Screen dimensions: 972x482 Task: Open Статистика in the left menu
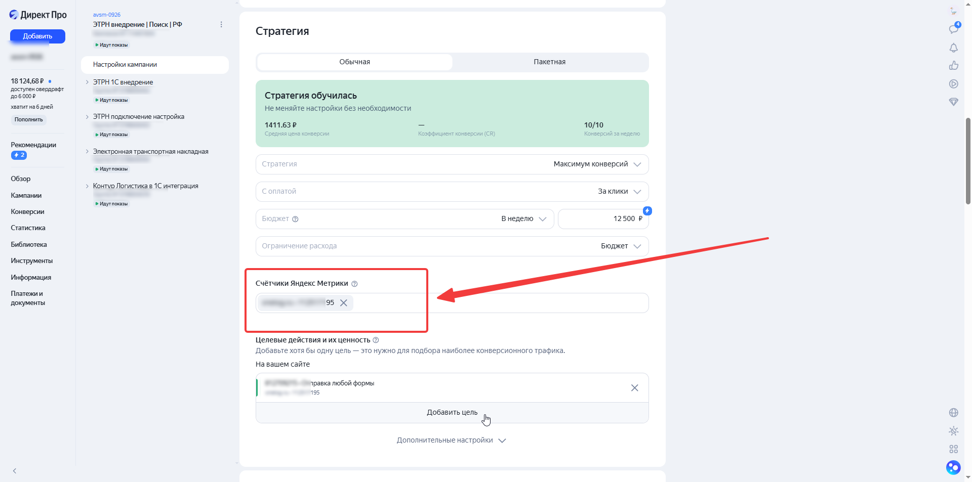pyautogui.click(x=28, y=228)
